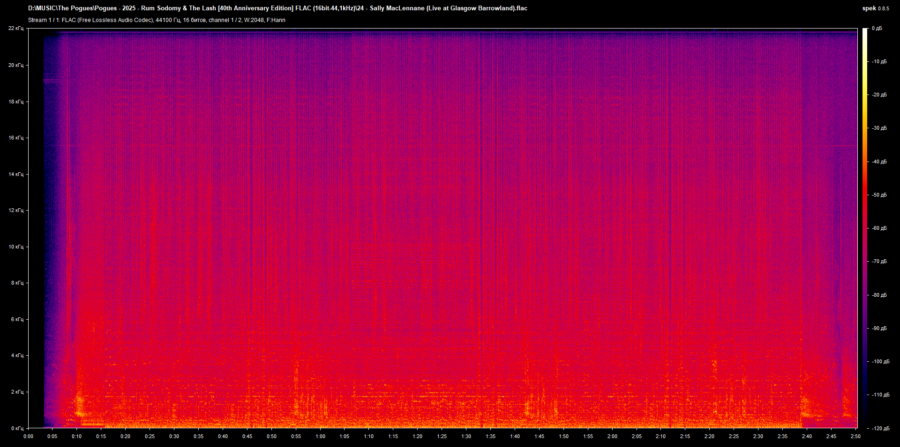The image size is (900, 447).
Task: Click the 0 кГц frequency label
Action: tap(17, 428)
